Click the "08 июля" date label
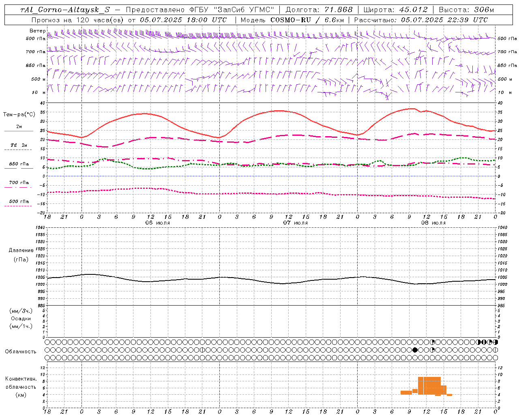The height and width of the screenshot is (415, 519). [433, 223]
